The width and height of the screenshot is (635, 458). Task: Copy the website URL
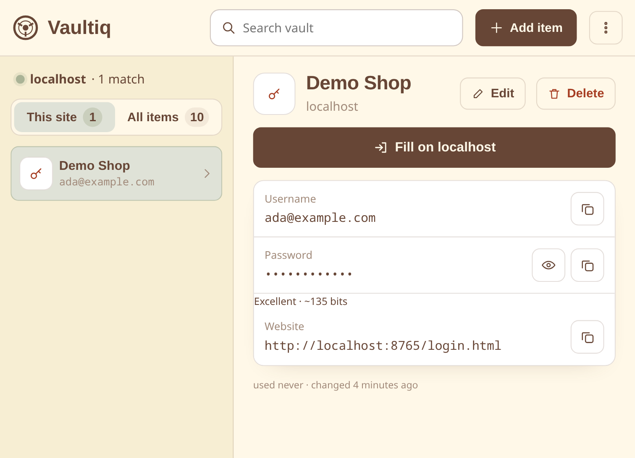click(587, 337)
